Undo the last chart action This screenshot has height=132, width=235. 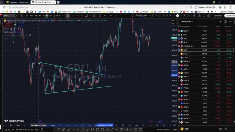pyautogui.click(x=111, y=16)
